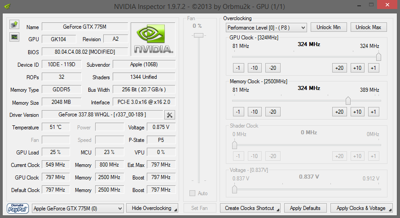Increase GPU Clock by 10
Screen dimensions: 400x218
pyautogui.click(x=357, y=68)
